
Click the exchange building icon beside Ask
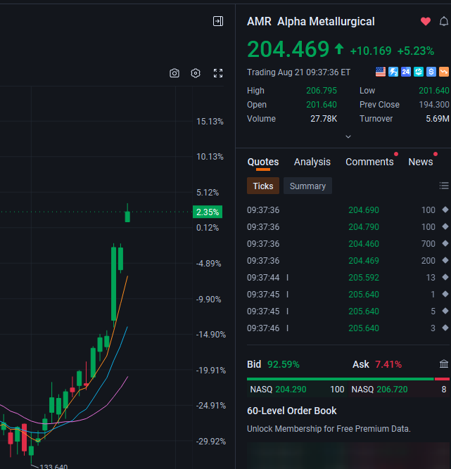pyautogui.click(x=444, y=364)
